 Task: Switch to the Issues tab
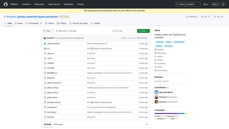[19, 24]
